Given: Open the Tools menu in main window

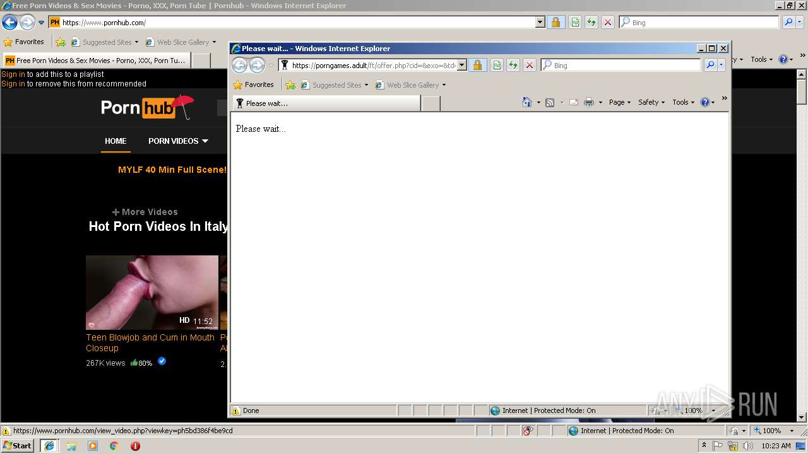Looking at the screenshot, I should click(761, 59).
